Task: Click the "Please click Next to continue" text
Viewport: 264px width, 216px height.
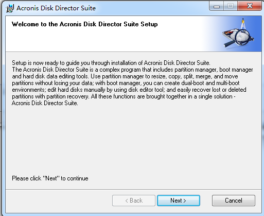Action: pos(50,178)
